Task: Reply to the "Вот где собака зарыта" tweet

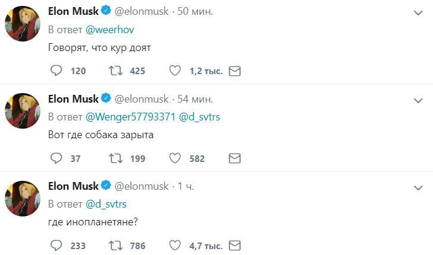Action: [57, 158]
